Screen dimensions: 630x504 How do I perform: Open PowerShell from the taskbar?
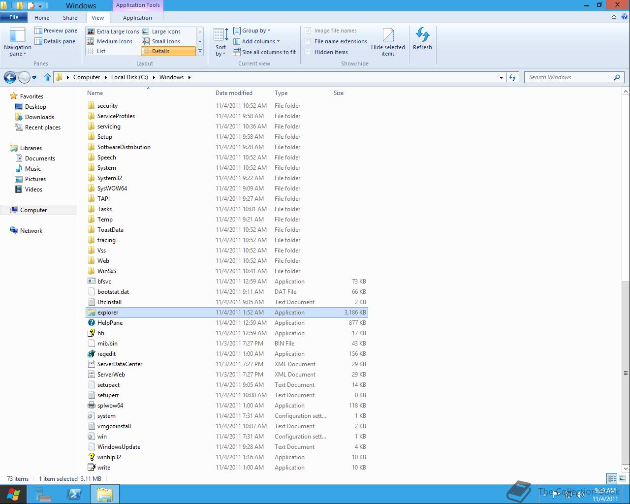[x=74, y=494]
